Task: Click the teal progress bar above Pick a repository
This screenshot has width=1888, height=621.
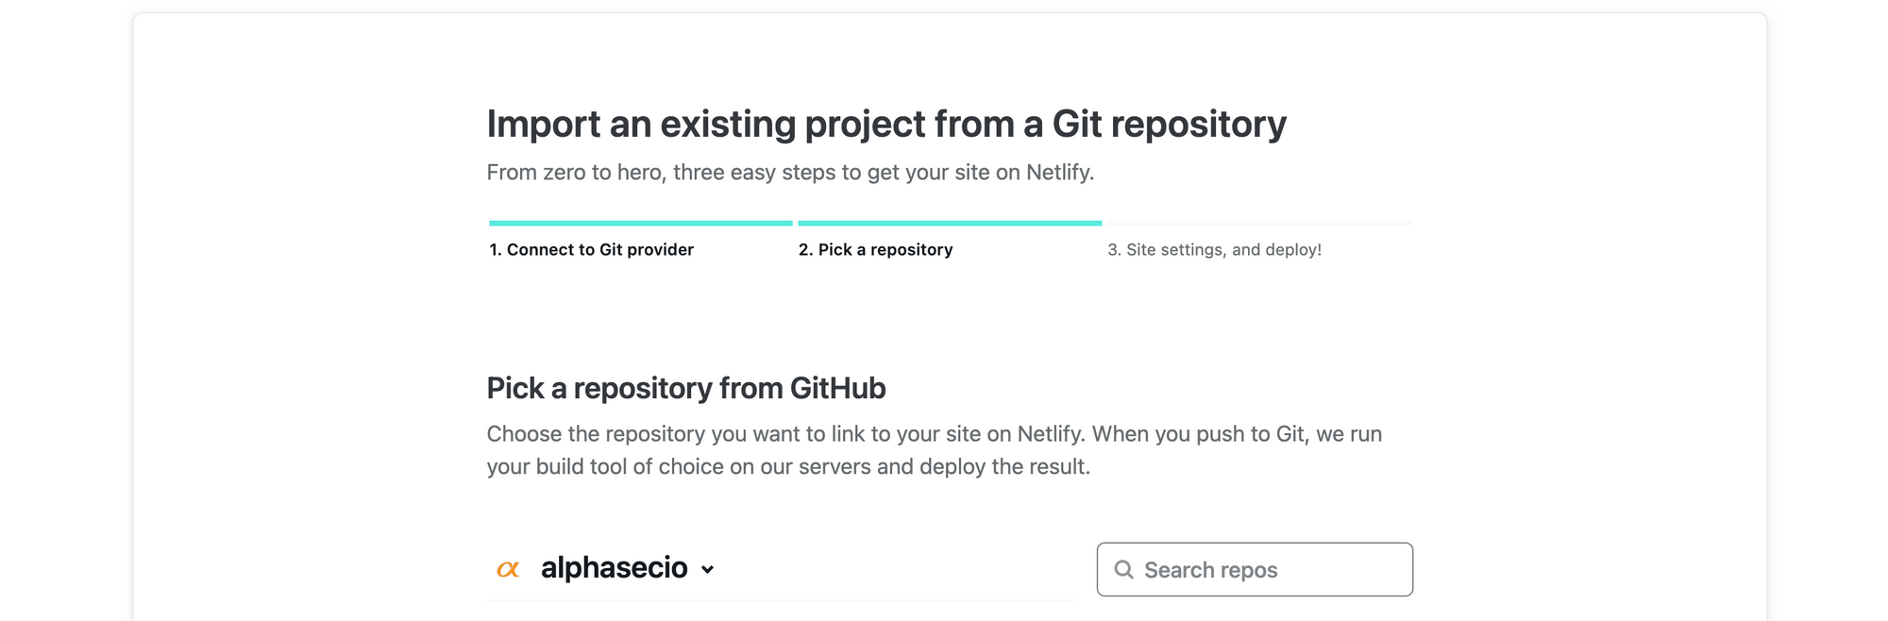Action: point(950,224)
